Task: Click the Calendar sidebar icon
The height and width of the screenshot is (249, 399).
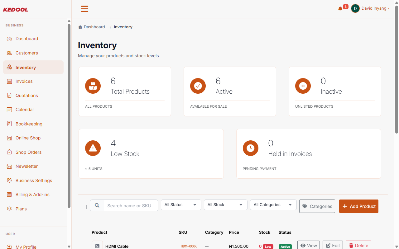Action: point(9,110)
